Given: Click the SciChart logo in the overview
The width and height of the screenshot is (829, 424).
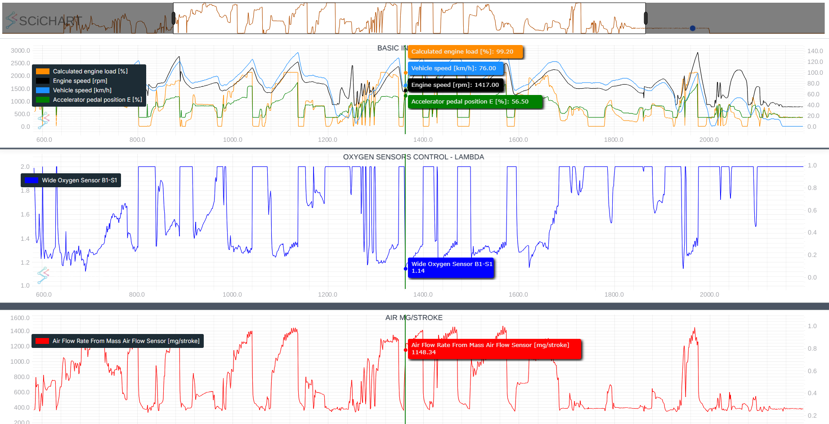Looking at the screenshot, I should click(44, 21).
